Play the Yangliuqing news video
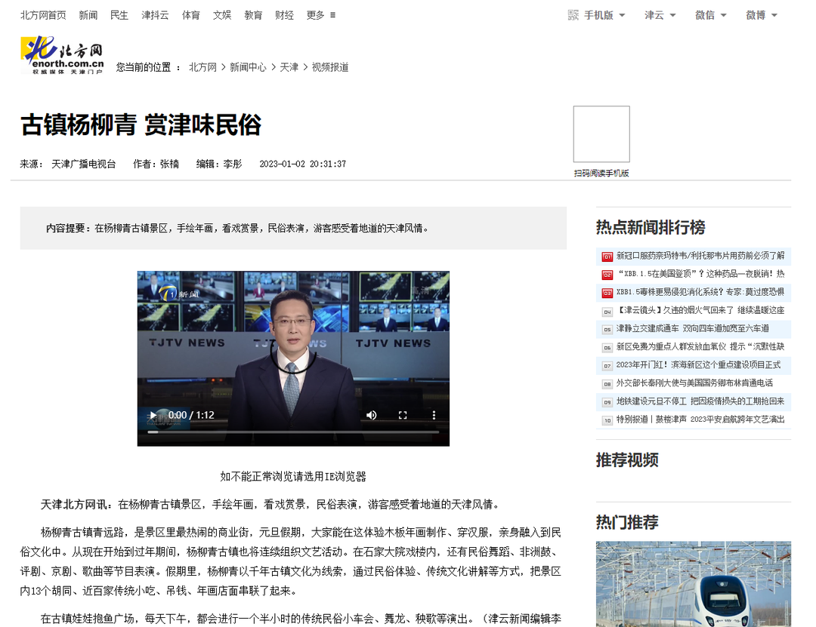816x627 pixels. [153, 415]
